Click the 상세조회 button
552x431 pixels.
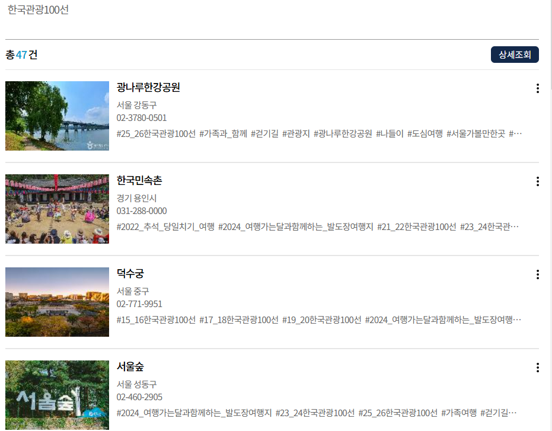click(515, 55)
